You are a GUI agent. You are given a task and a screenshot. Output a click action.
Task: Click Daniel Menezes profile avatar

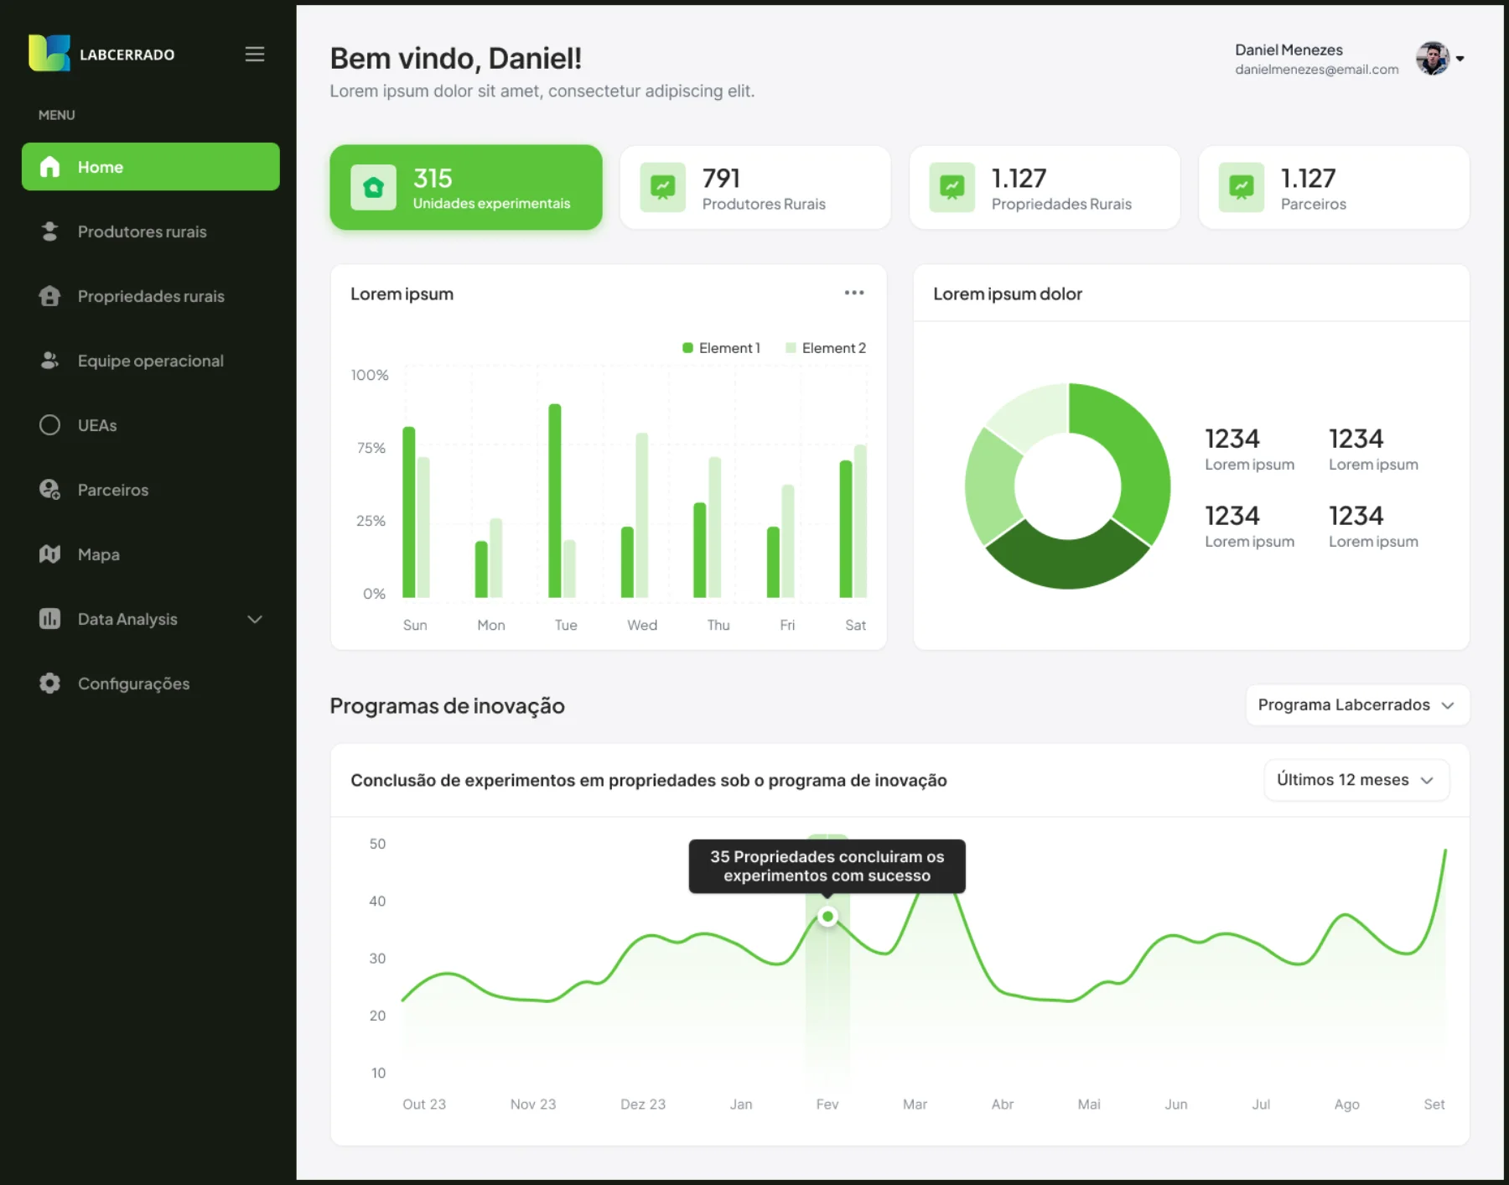coord(1433,59)
